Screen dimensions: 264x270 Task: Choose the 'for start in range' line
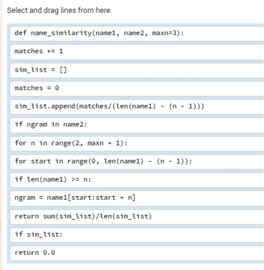click(137, 162)
